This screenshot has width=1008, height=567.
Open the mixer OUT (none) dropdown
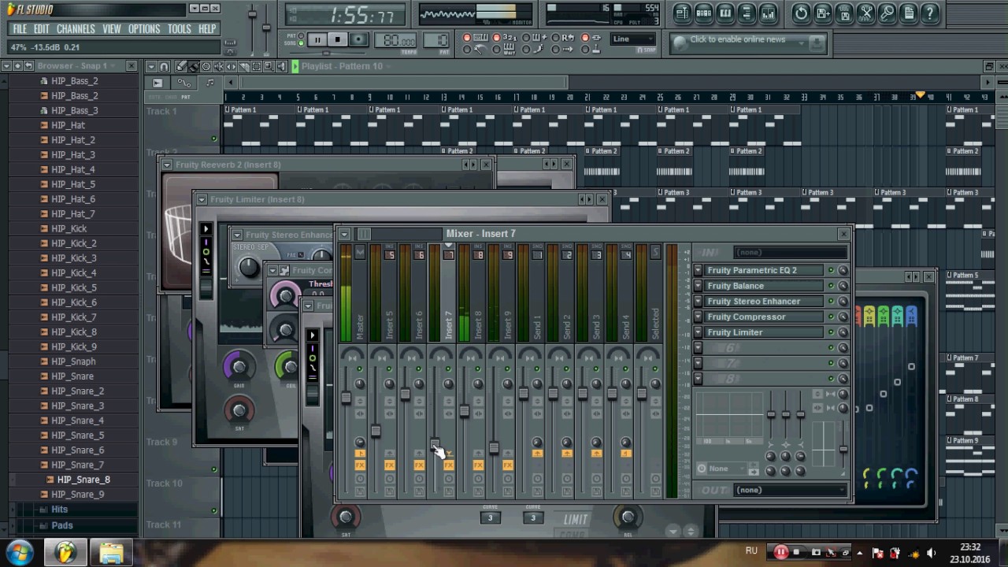click(791, 490)
